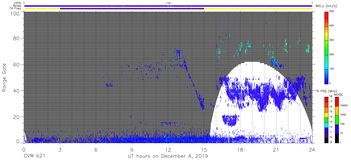
Task: Click the CPID label at top left
Action: pyautogui.click(x=17, y=3)
